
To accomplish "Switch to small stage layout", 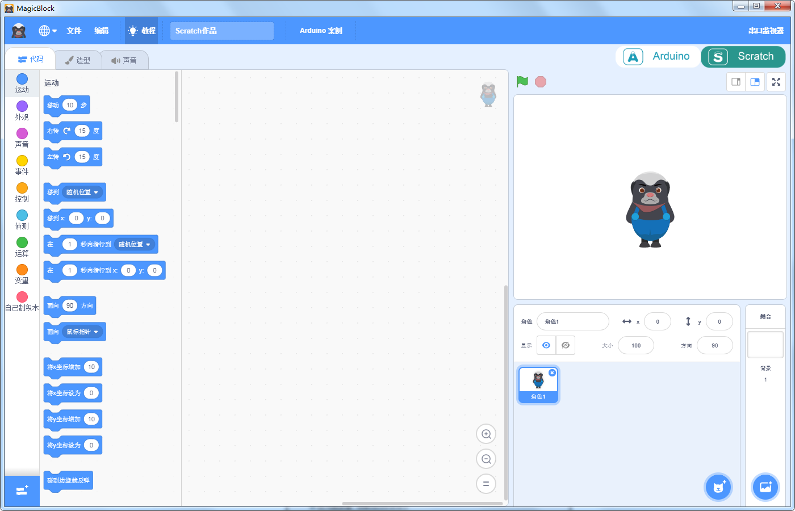I will click(x=736, y=82).
